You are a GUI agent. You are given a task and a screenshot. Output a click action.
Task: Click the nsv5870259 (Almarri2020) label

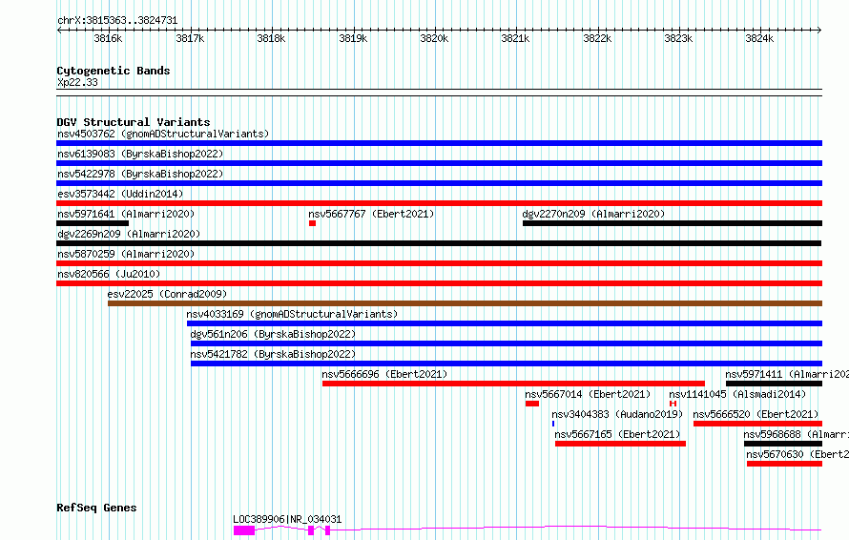(x=126, y=254)
